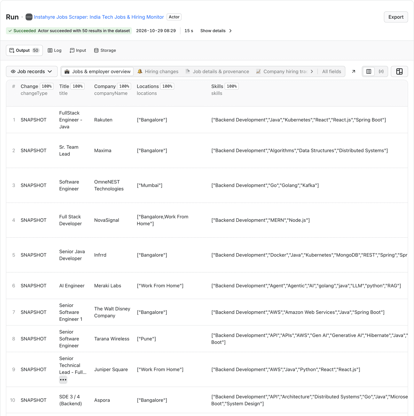
Task: Switch to JSON view icon
Action: pyautogui.click(x=381, y=72)
